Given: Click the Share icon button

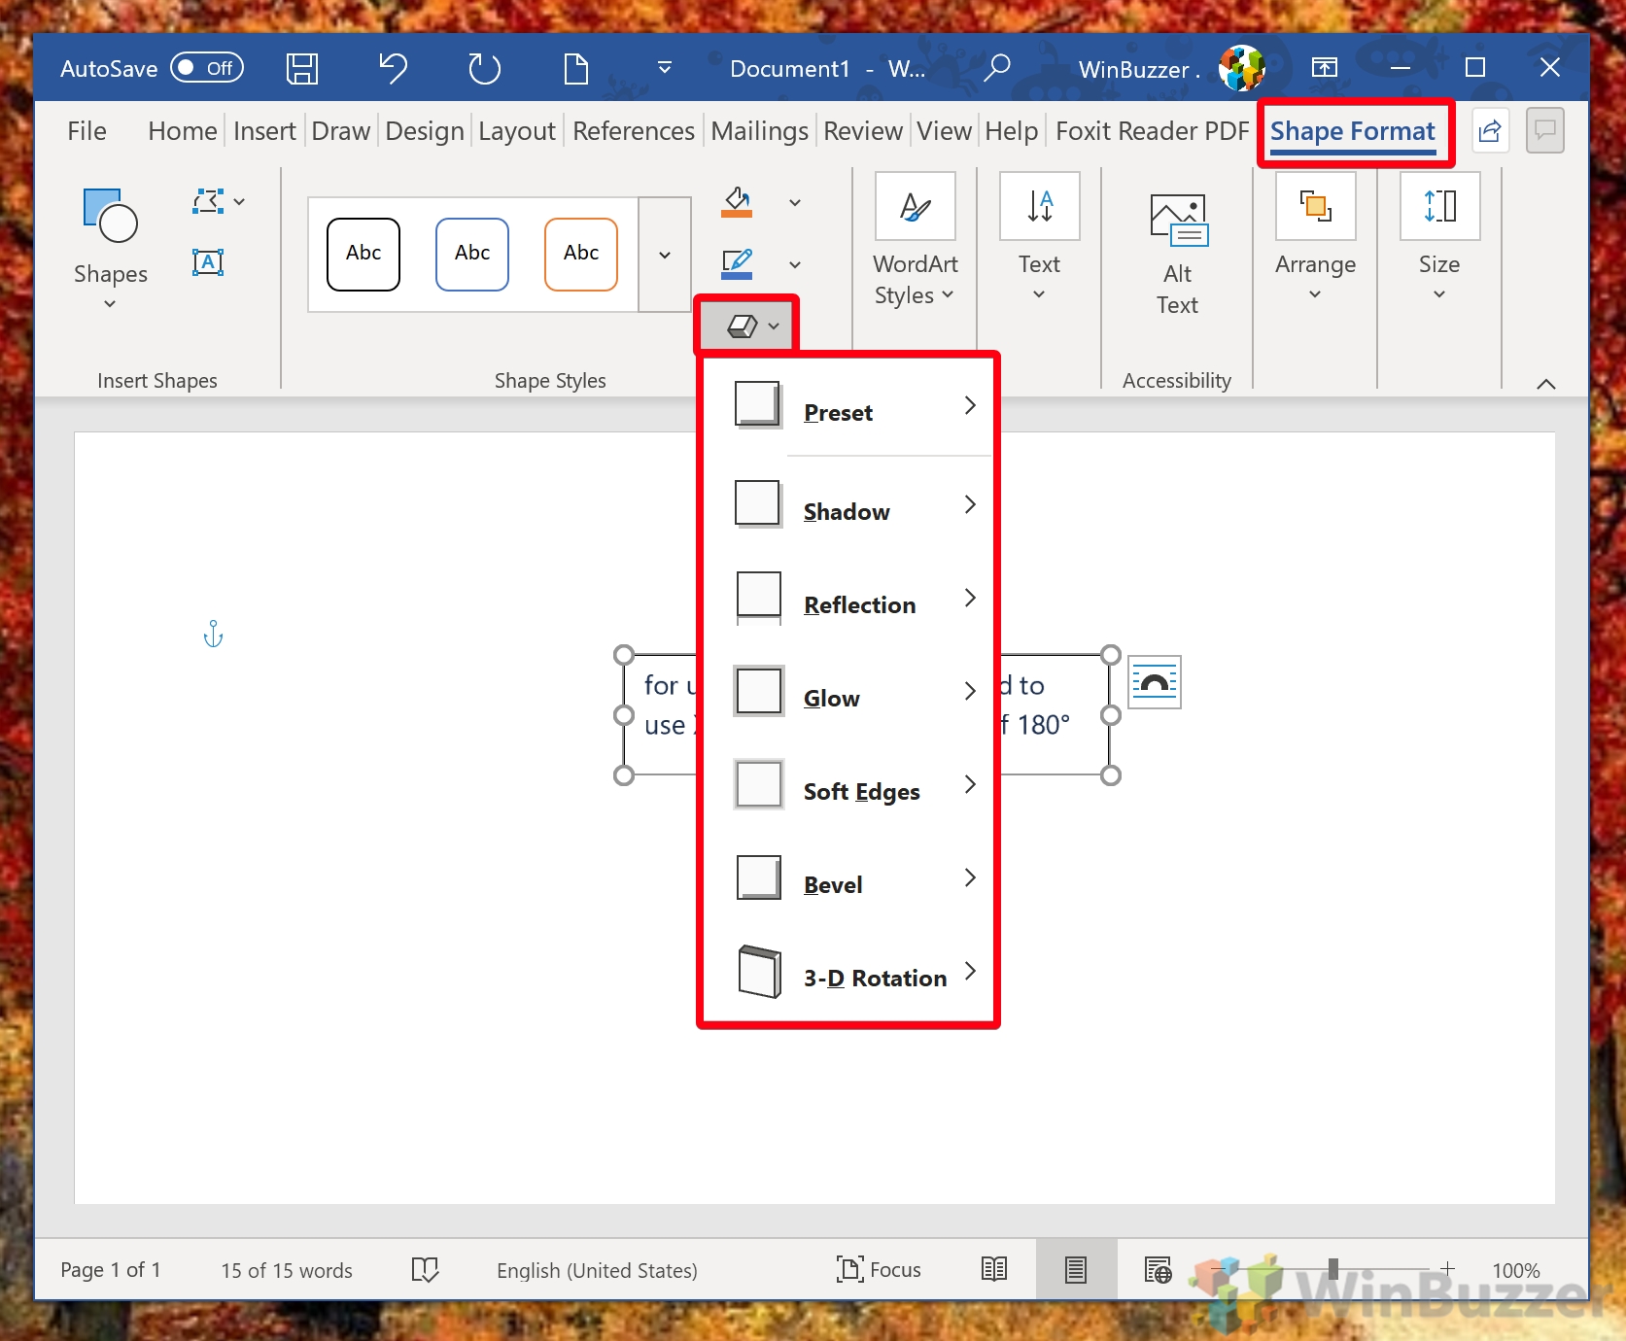Looking at the screenshot, I should [1490, 131].
